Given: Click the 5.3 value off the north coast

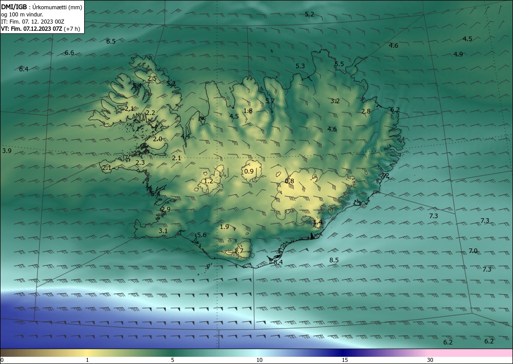Looking at the screenshot, I should (300, 66).
